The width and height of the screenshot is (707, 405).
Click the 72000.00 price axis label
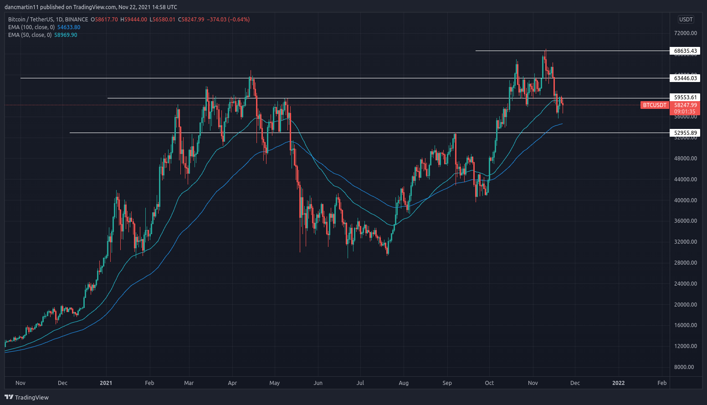[x=685, y=33]
